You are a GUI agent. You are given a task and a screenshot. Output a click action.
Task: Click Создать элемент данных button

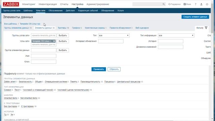click(195, 17)
